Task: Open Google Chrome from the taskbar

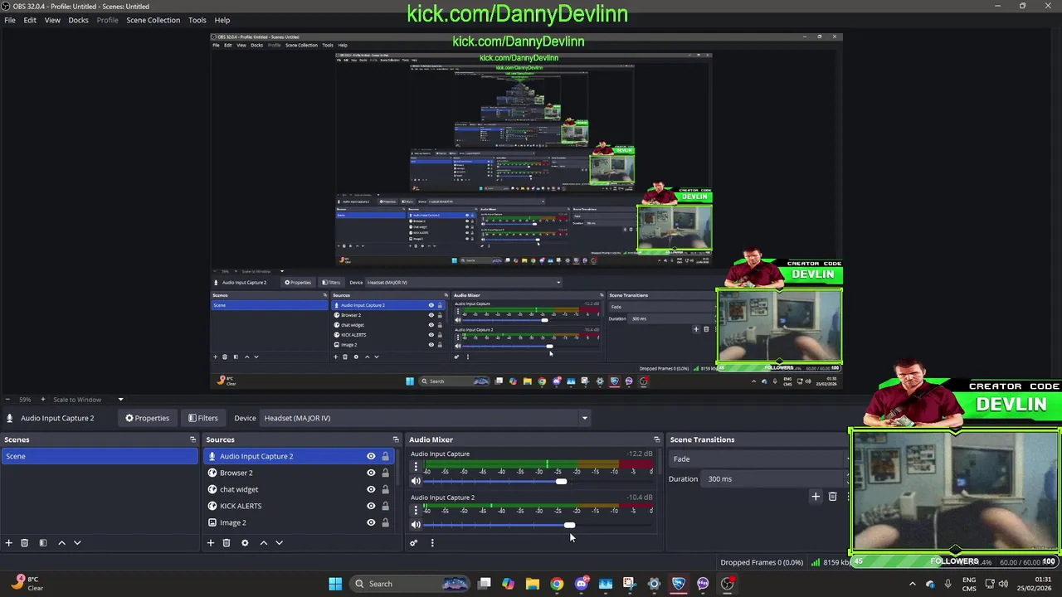Action: tap(557, 584)
